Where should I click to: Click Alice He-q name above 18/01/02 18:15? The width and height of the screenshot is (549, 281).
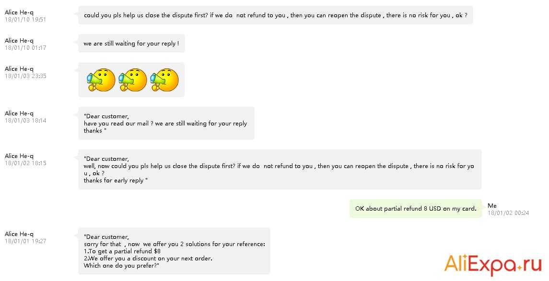click(x=19, y=156)
